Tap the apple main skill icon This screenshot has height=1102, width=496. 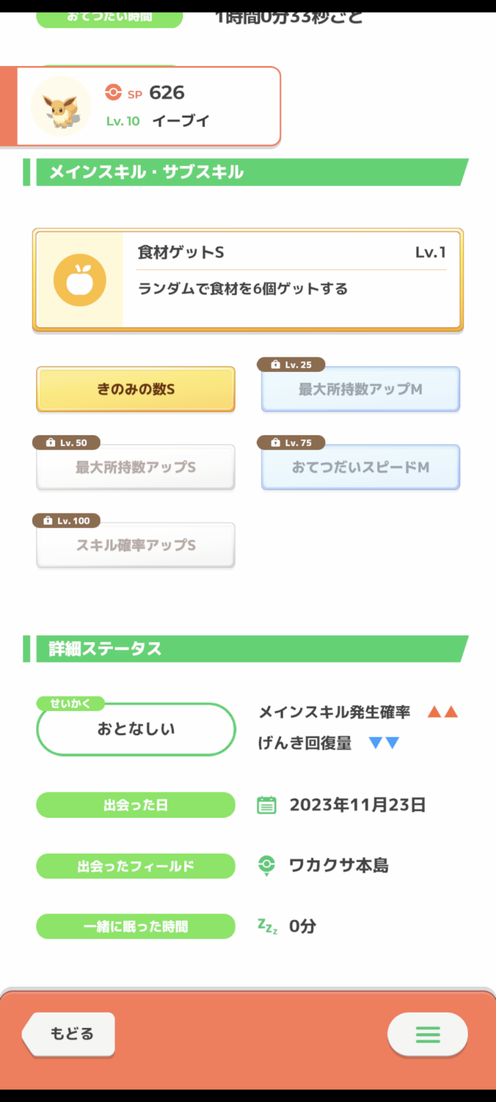80,280
